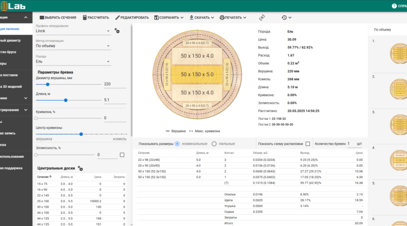
Task: Select result thumbnail number 1
Action: (x=399, y=53)
